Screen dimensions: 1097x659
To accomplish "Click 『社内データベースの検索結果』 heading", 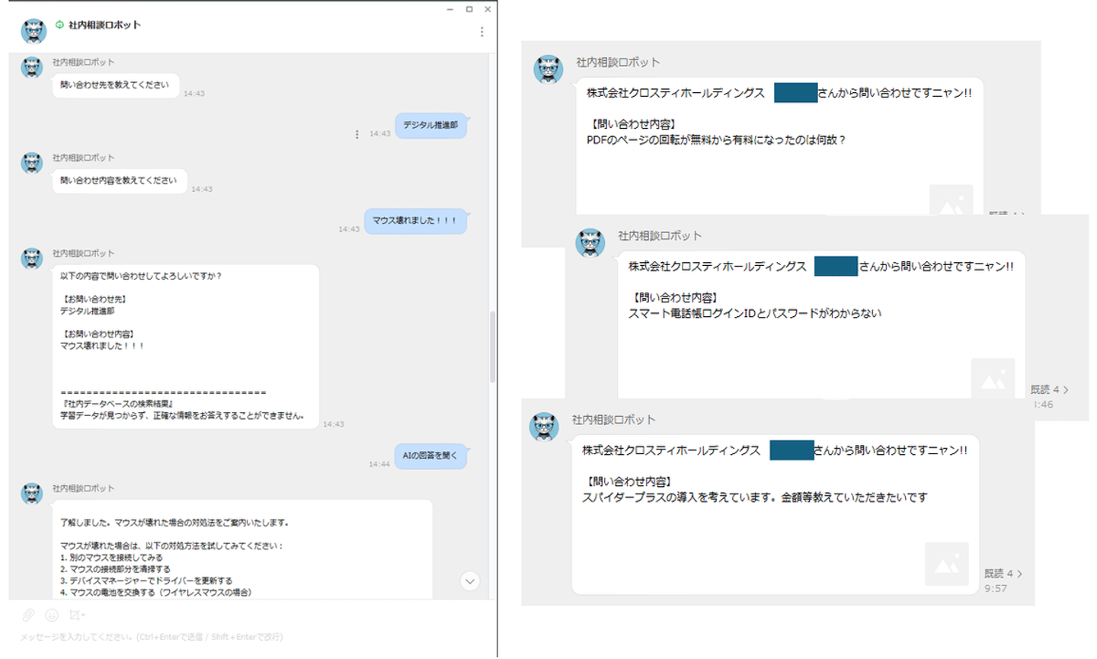I will coord(117,404).
